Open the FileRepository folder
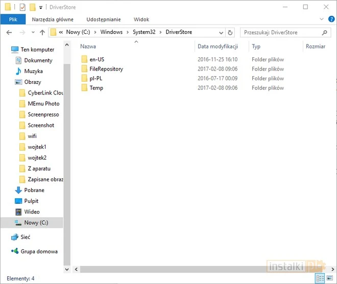The width and height of the screenshot is (337, 284). click(x=106, y=69)
